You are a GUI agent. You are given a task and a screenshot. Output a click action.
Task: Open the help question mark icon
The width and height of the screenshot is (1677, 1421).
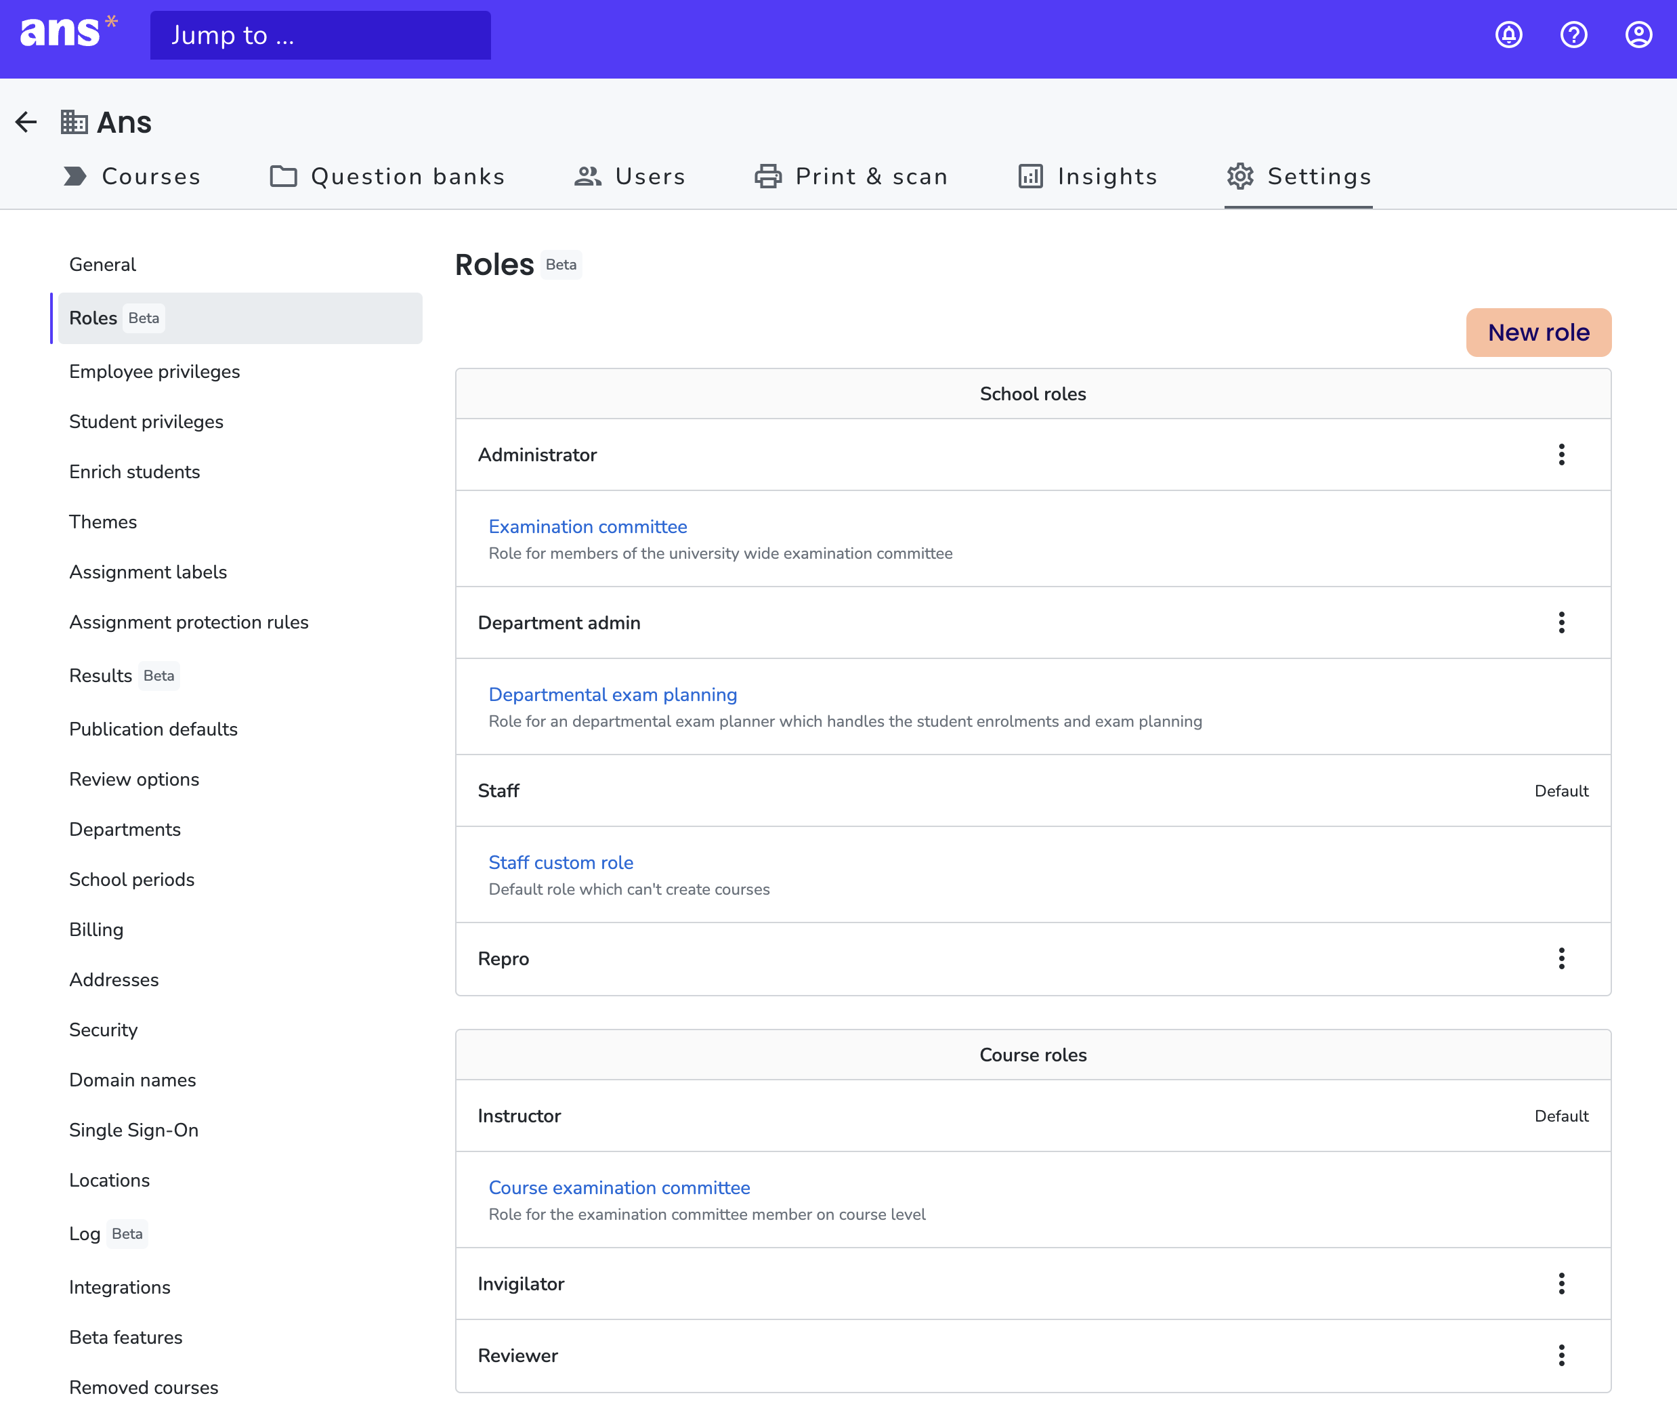tap(1573, 35)
